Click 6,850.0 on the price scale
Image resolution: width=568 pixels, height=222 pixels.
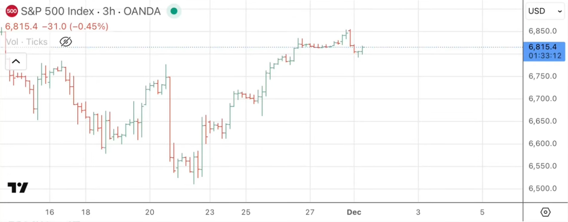pos(543,31)
